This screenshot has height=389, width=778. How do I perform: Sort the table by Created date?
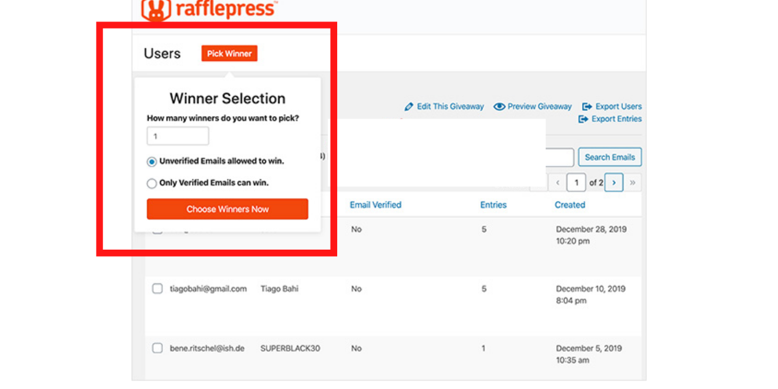click(x=570, y=205)
